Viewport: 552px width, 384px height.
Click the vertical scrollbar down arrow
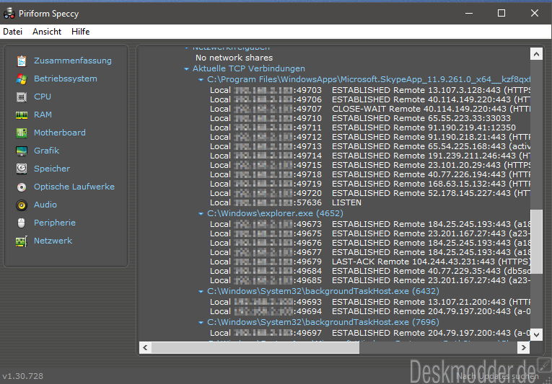(x=536, y=334)
